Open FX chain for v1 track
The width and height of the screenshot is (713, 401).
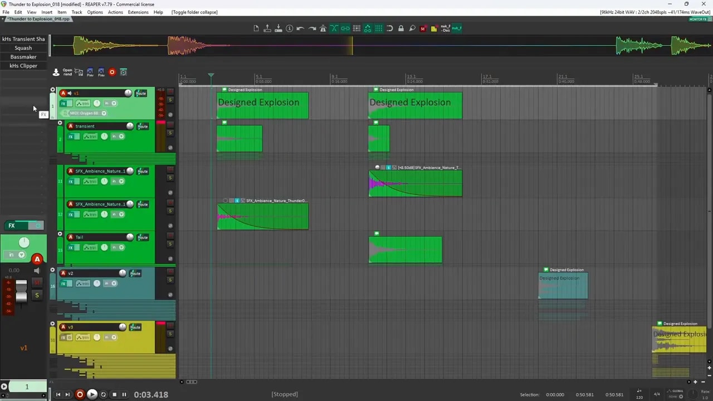[x=64, y=104]
